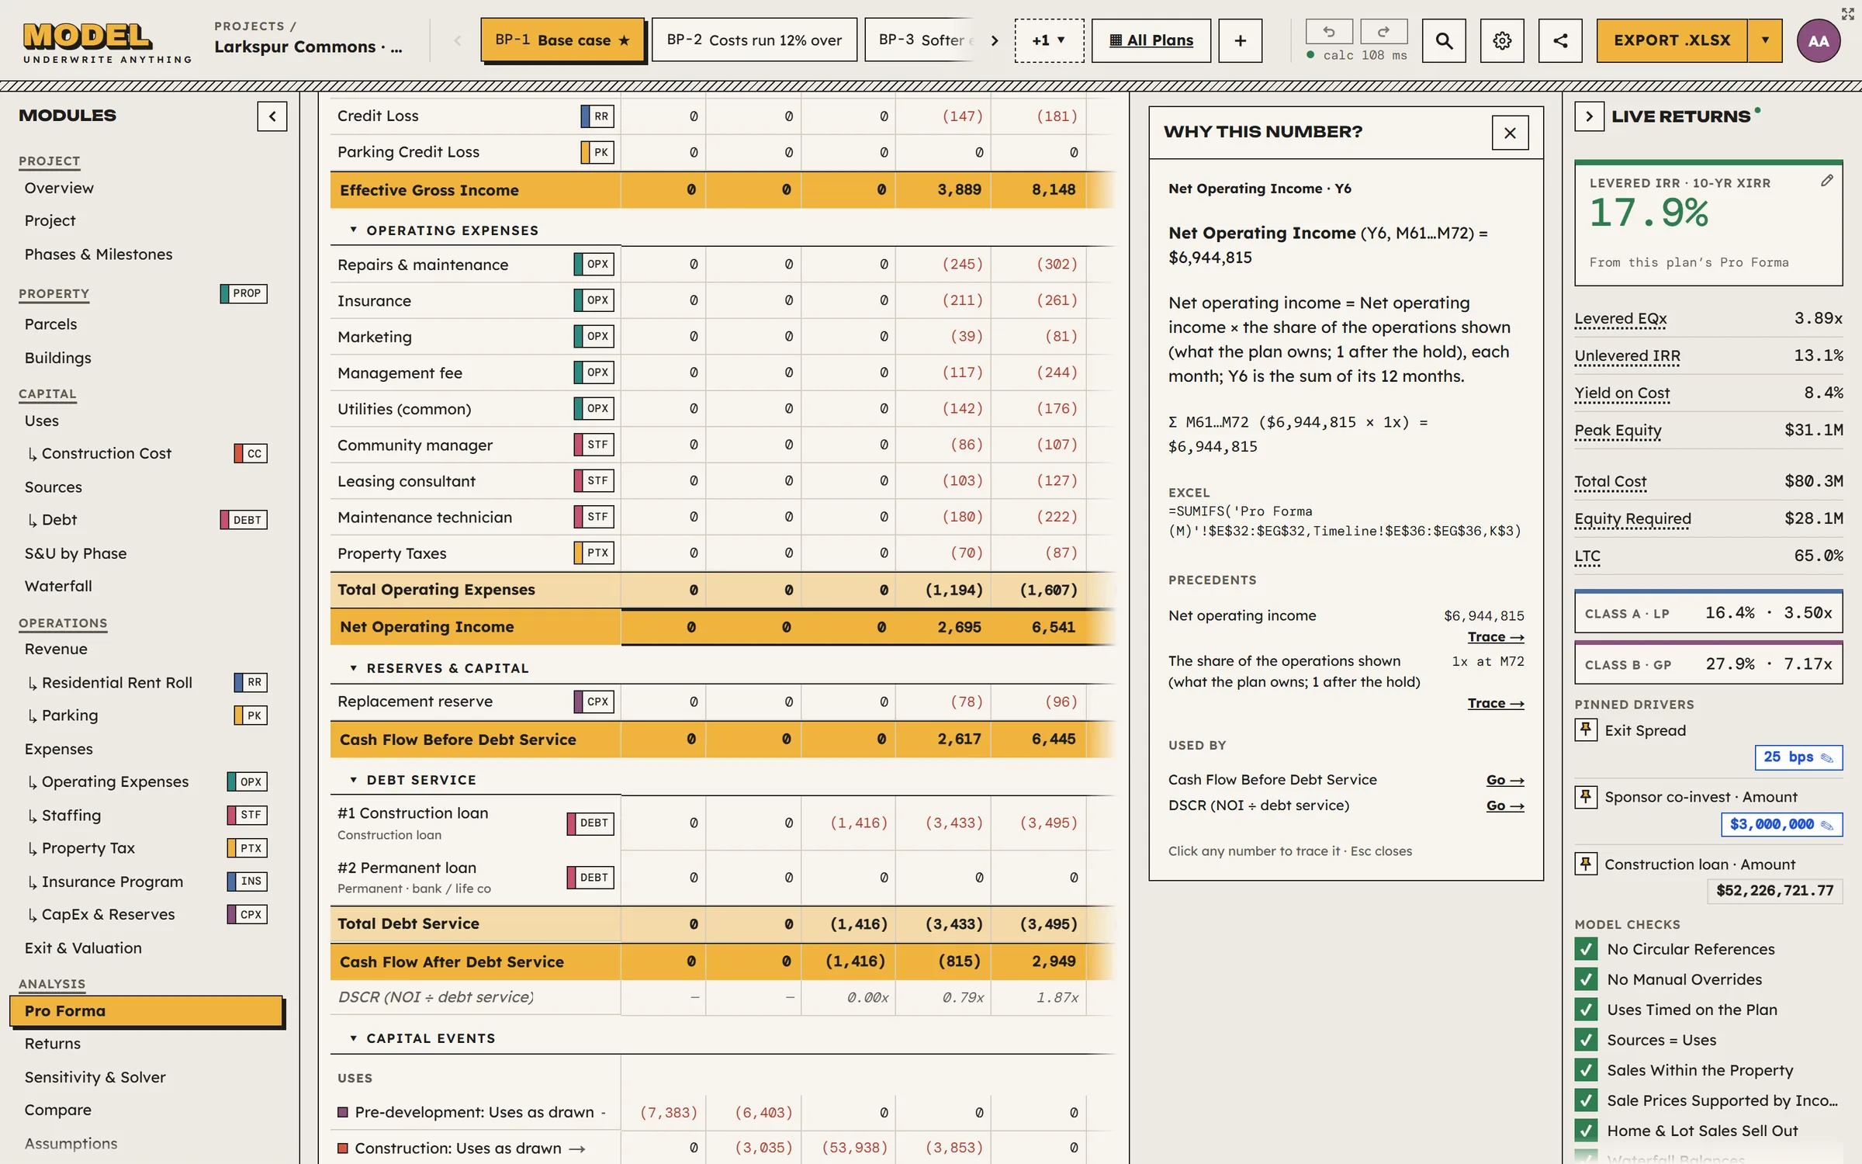The width and height of the screenshot is (1862, 1164).
Task: Open the Waterfall module
Action: click(58, 586)
